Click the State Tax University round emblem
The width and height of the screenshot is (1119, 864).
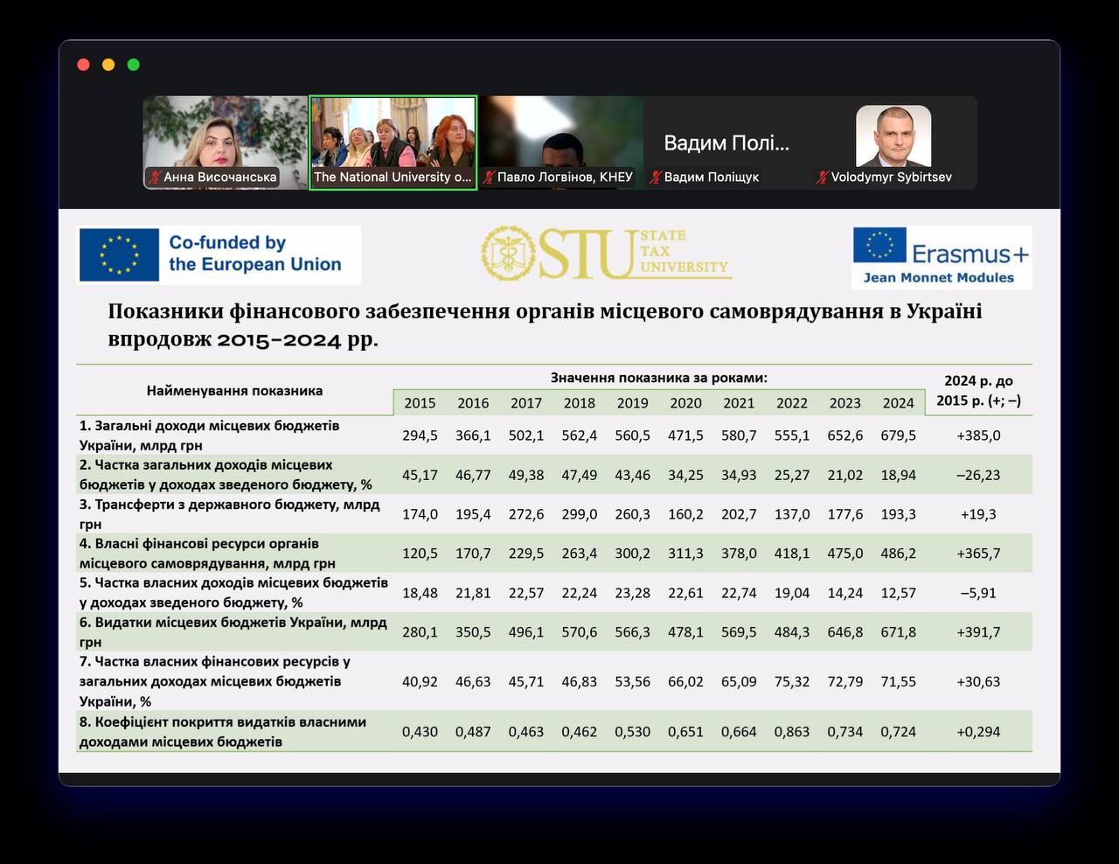point(508,254)
